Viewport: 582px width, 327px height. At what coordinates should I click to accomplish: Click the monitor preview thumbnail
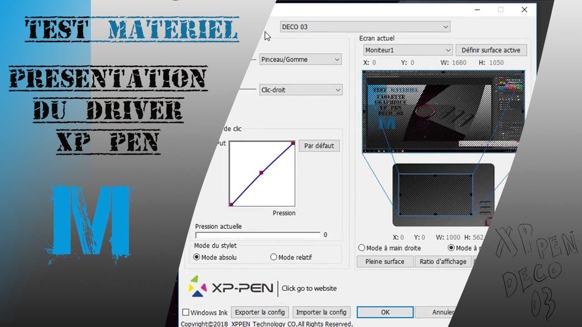tap(443, 112)
